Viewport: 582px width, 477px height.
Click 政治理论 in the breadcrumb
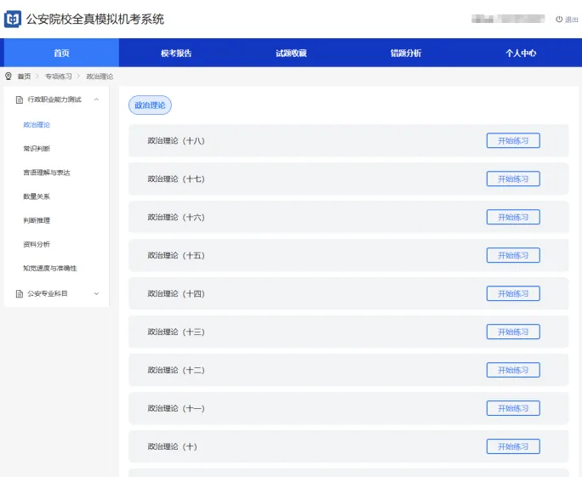tap(100, 77)
